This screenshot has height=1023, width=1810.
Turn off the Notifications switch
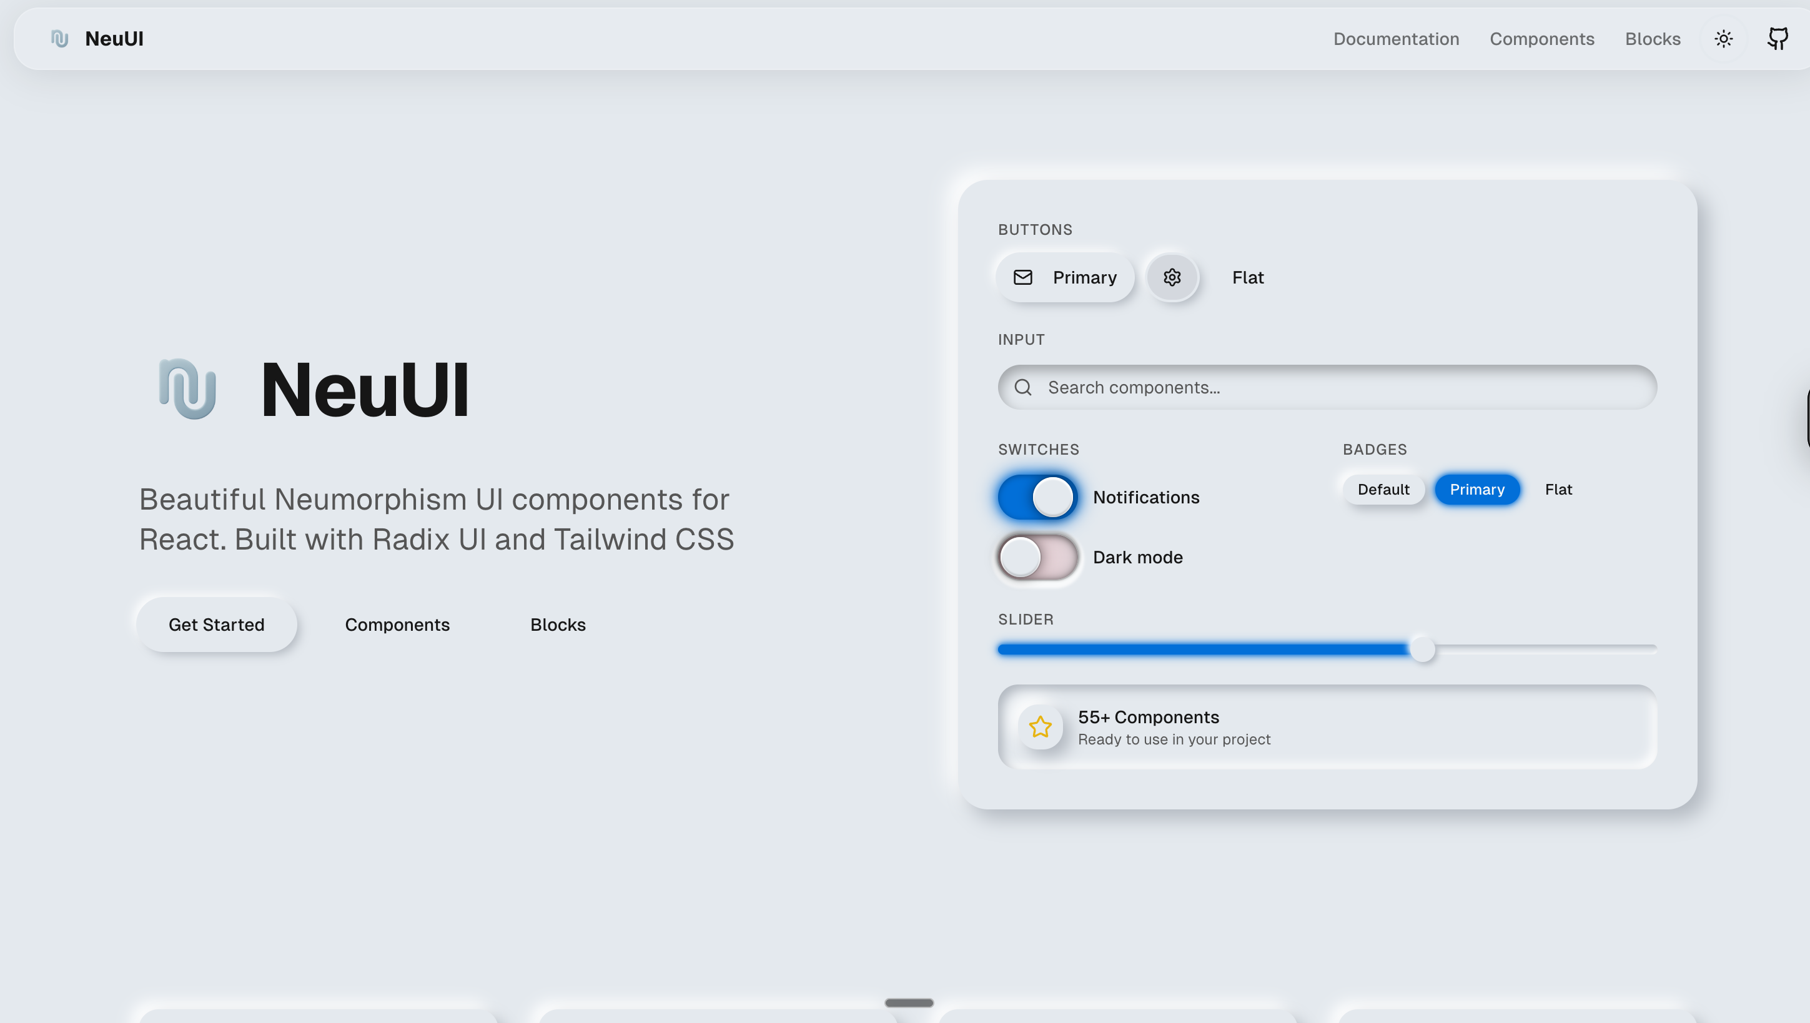1037,497
